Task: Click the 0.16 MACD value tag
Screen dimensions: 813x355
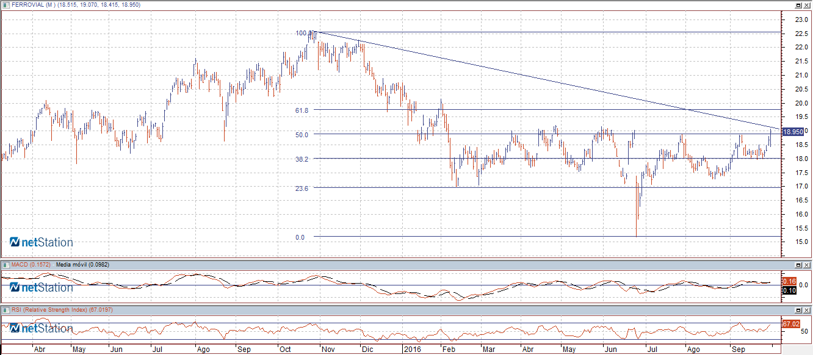Action: pos(789,281)
